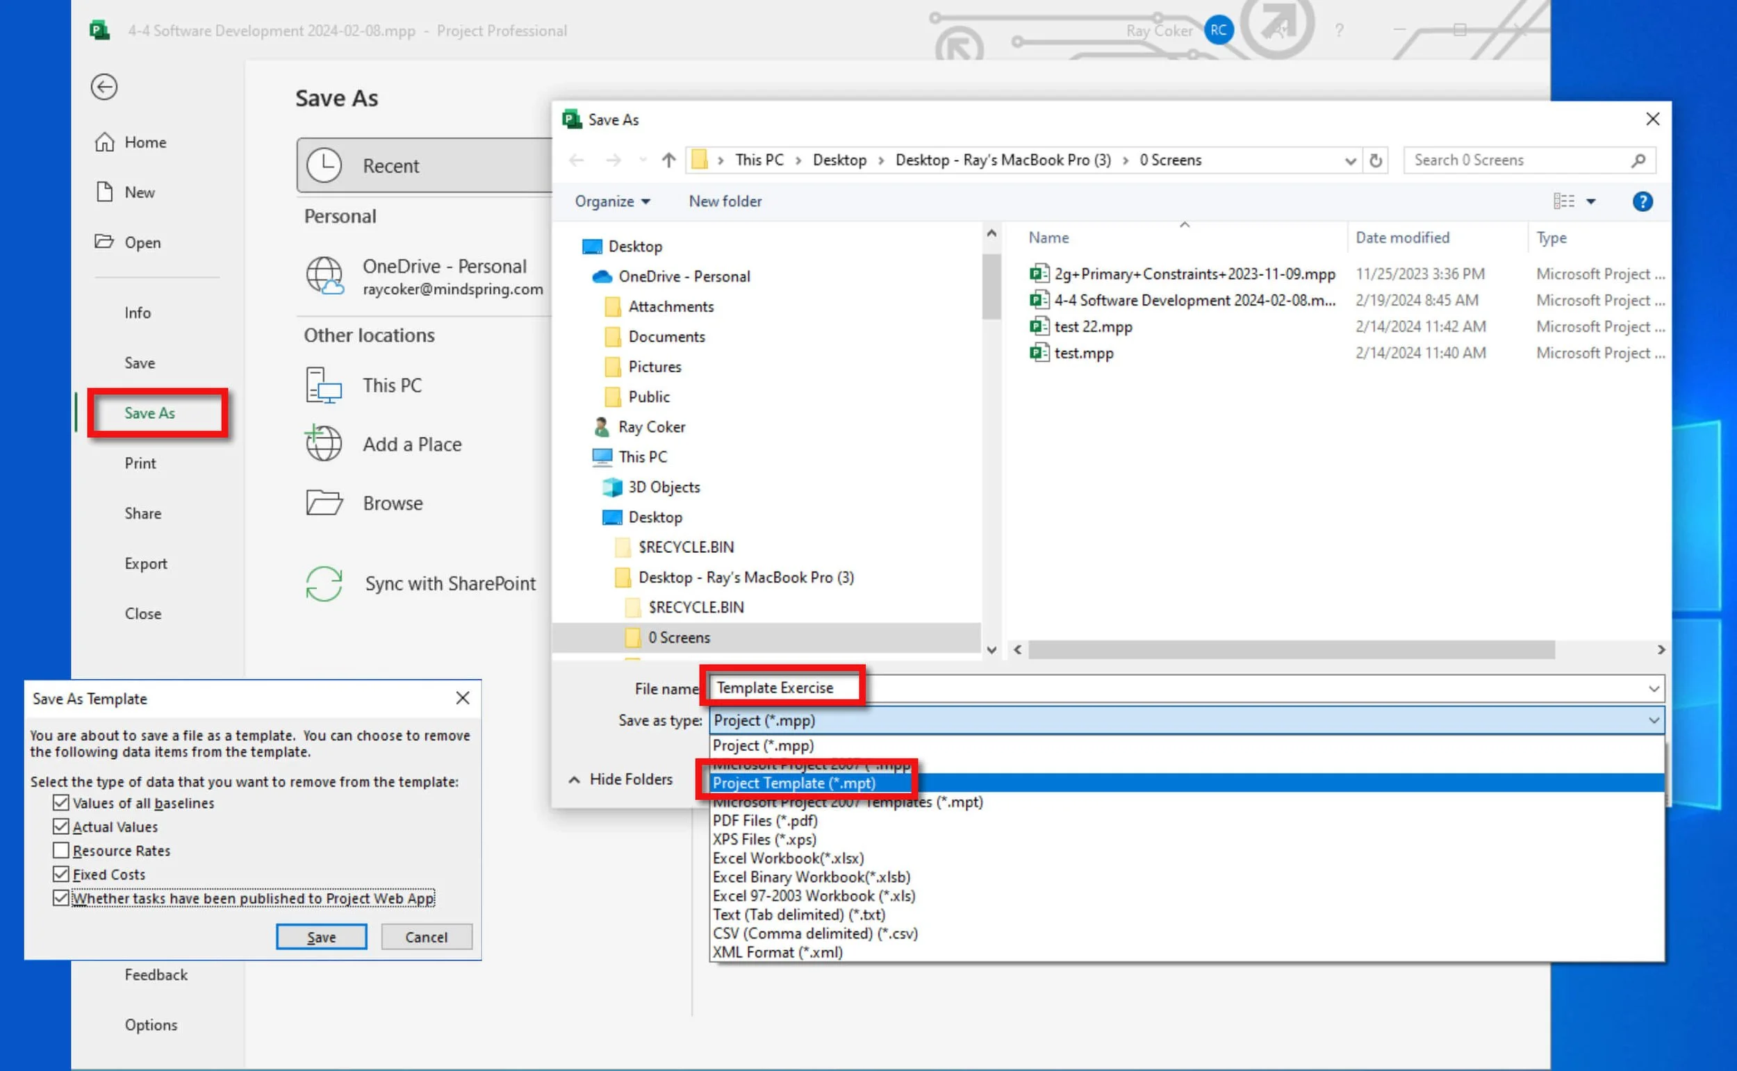
Task: Click the change view icon
Action: [x=1563, y=201]
